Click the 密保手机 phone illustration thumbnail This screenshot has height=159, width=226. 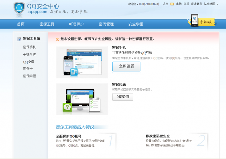(82, 62)
